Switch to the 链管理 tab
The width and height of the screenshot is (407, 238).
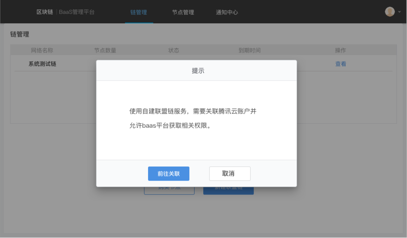139,12
